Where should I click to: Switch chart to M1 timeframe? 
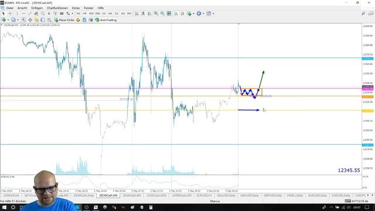78,13
